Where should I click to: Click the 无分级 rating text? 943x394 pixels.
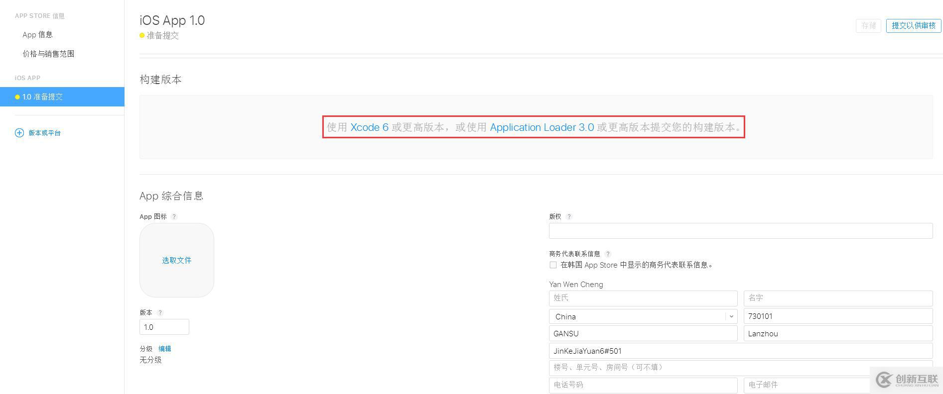pos(150,360)
